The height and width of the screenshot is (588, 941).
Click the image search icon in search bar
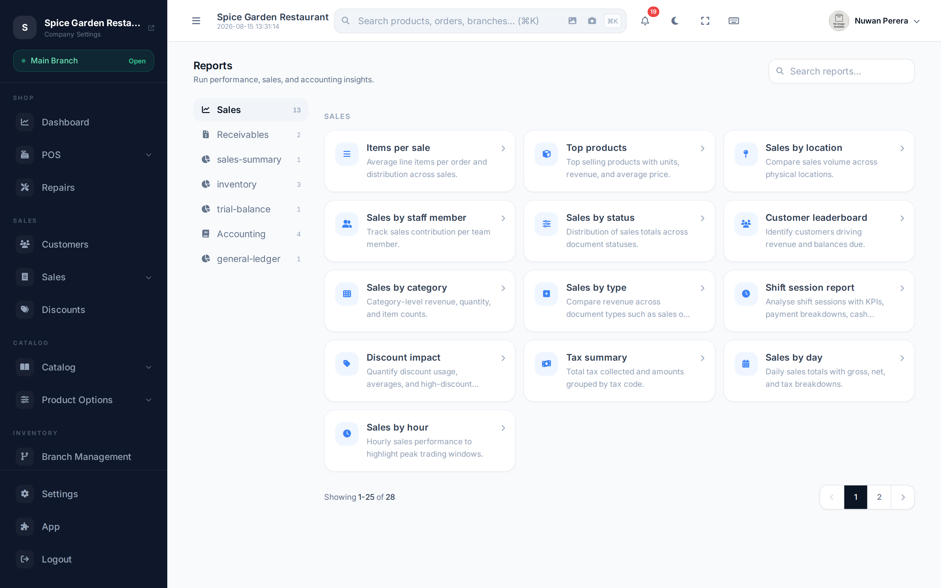572,21
